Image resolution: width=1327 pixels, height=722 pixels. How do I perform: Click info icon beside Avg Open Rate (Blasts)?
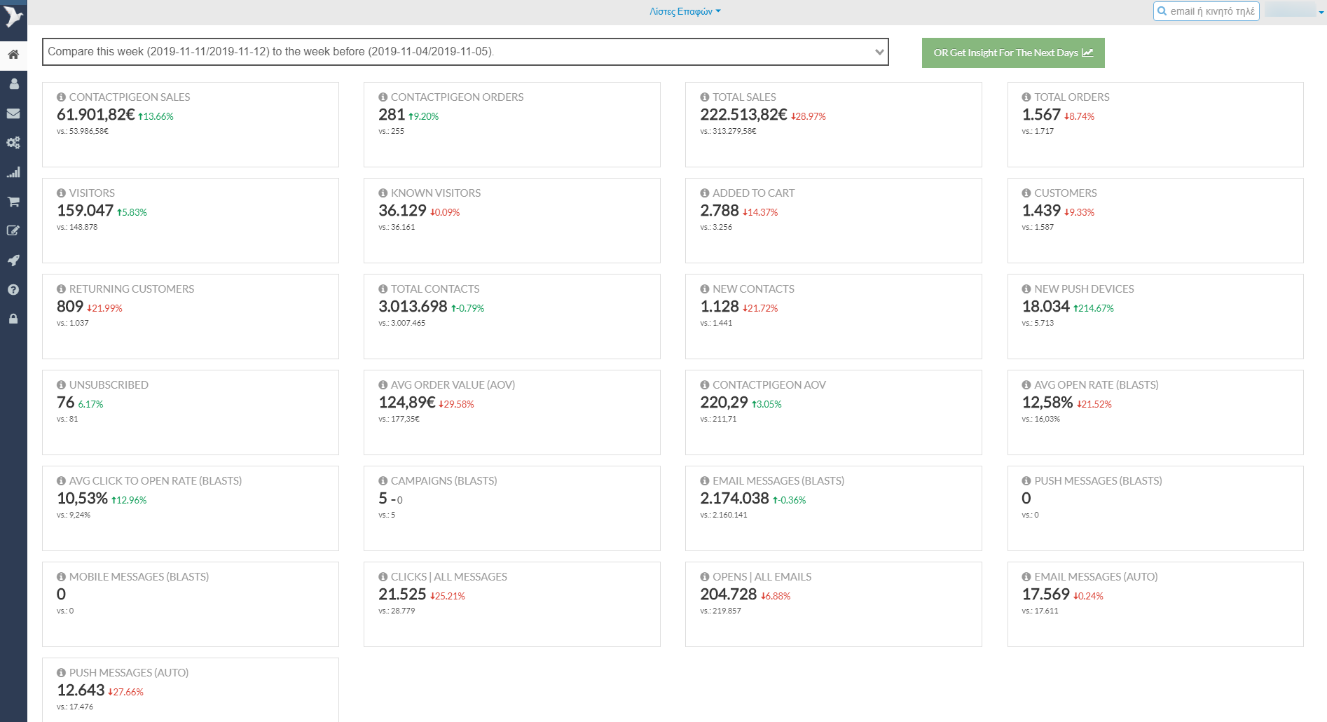tap(1026, 385)
